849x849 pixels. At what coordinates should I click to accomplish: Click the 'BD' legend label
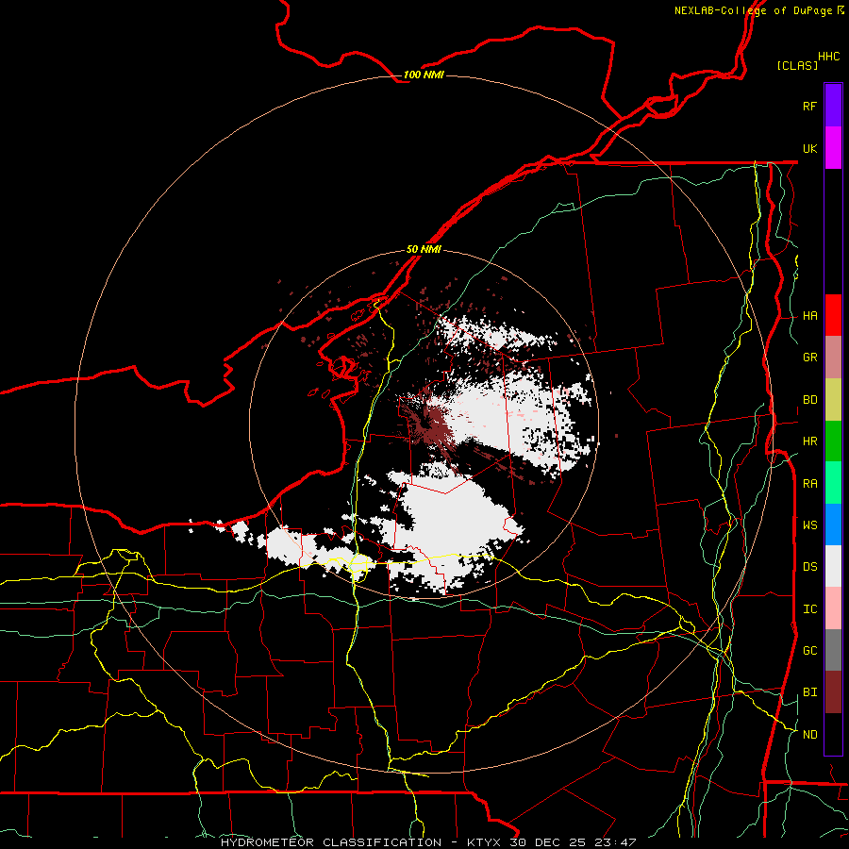click(x=809, y=400)
